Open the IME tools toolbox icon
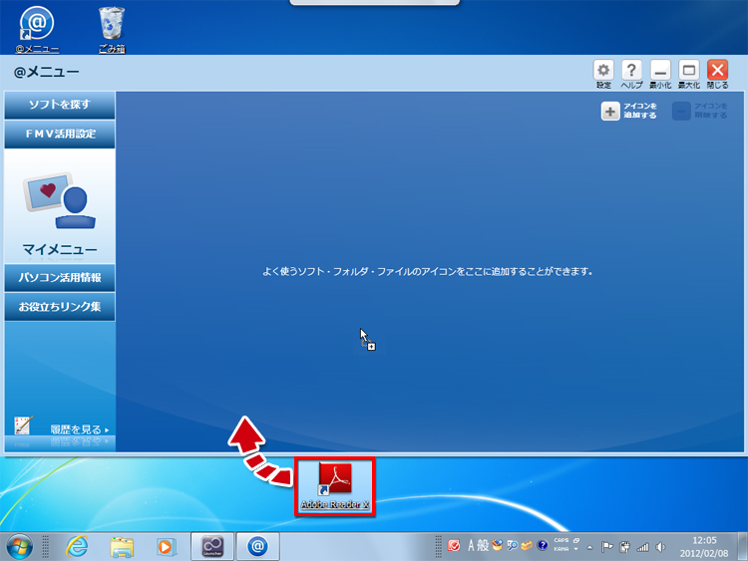The image size is (748, 561). 527,545
